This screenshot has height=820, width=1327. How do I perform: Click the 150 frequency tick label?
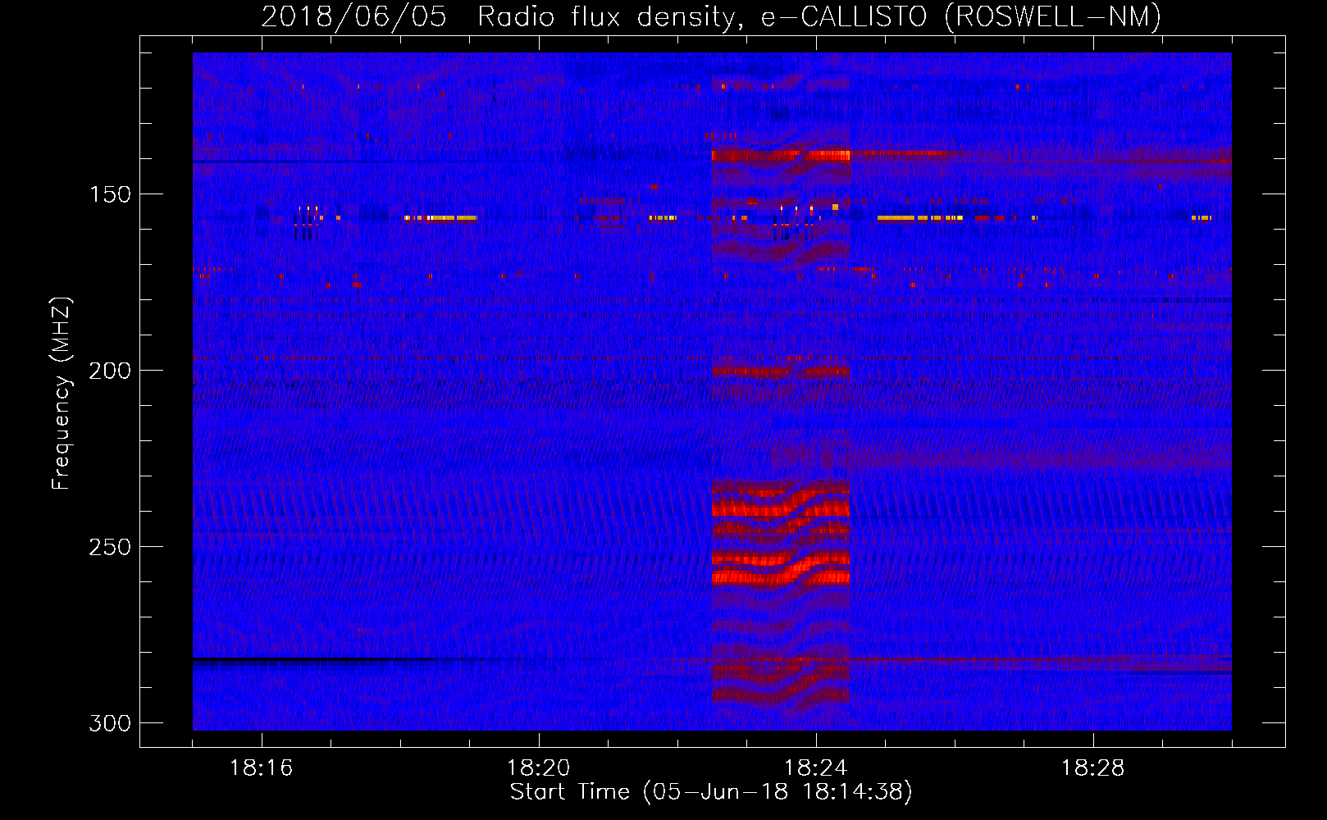tap(110, 194)
